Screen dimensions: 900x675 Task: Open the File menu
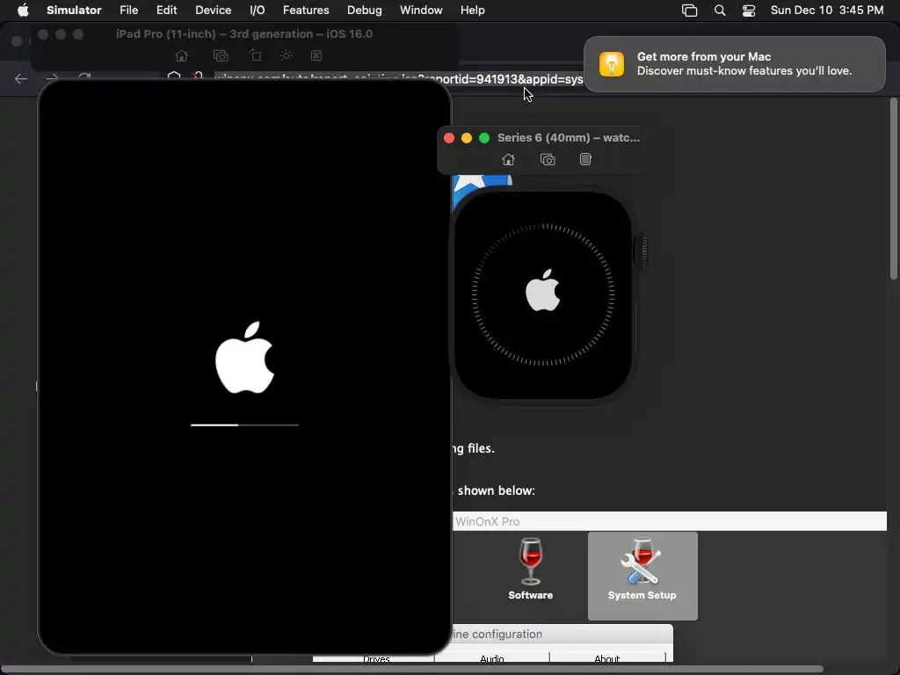click(128, 10)
